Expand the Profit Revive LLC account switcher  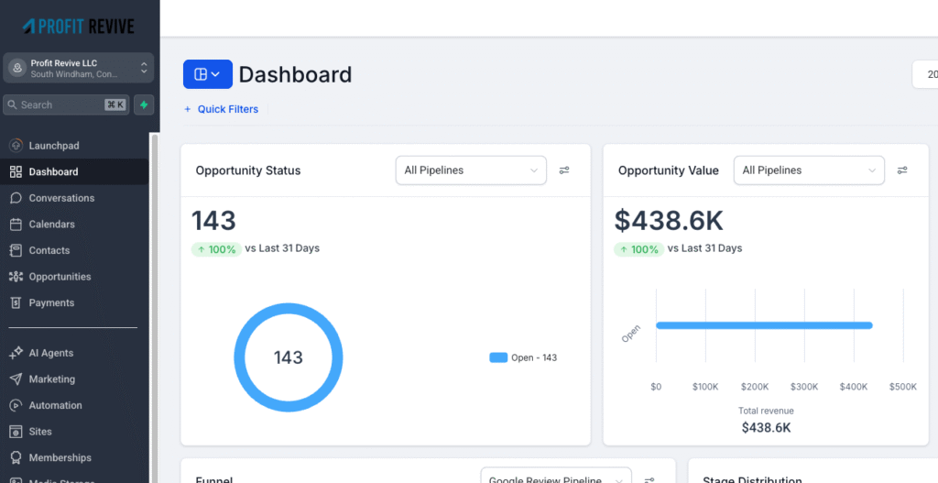pos(78,68)
